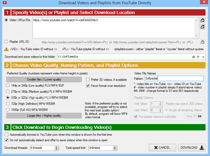210x156 pixels.
Task: Click the Next 10 button
Action: click(x=194, y=116)
